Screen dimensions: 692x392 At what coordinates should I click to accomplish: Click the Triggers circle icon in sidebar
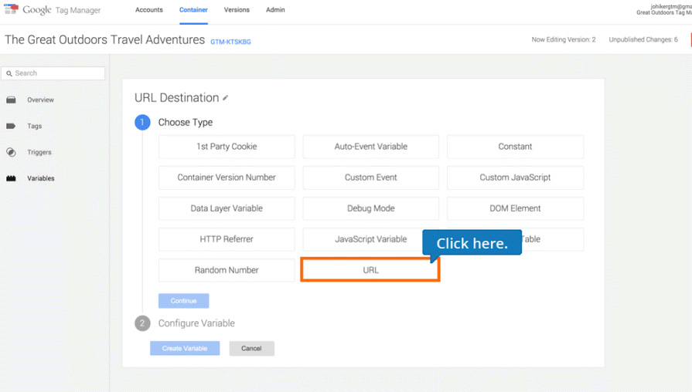[11, 152]
